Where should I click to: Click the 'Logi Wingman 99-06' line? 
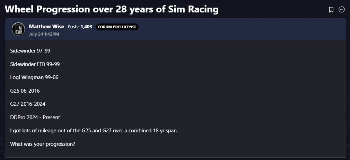34,77
